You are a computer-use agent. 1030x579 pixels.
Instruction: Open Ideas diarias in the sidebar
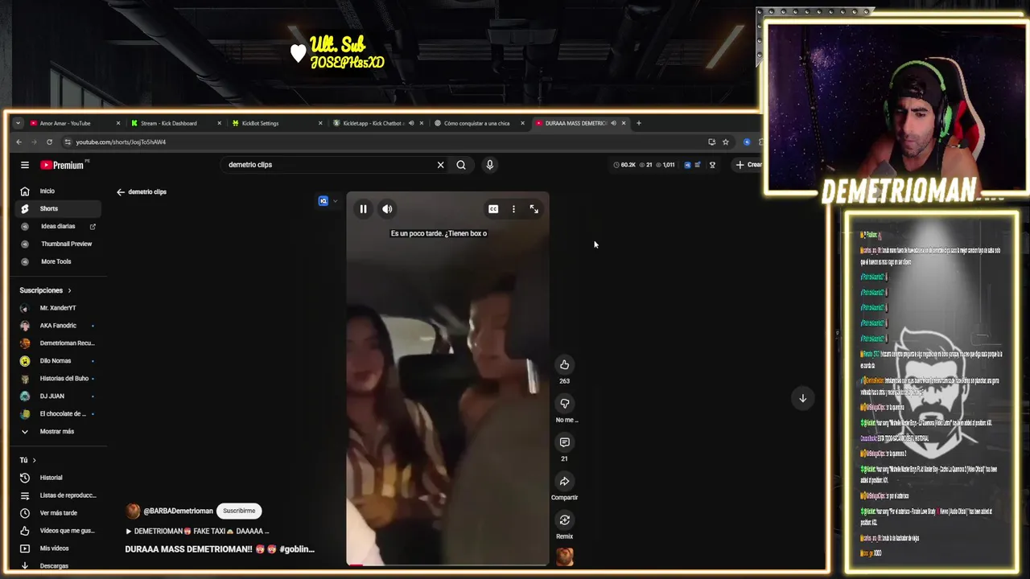pyautogui.click(x=58, y=227)
